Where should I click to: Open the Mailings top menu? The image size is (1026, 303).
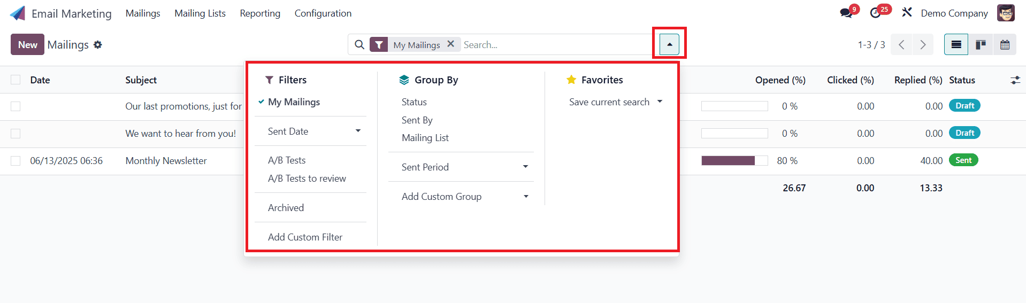click(143, 13)
